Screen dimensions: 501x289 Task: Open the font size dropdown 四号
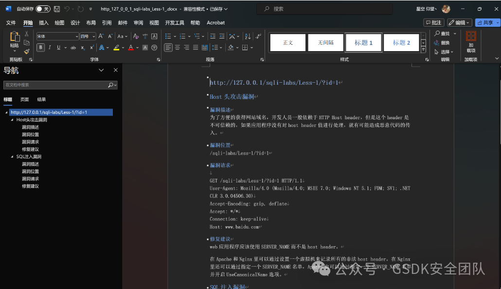[x=93, y=36]
